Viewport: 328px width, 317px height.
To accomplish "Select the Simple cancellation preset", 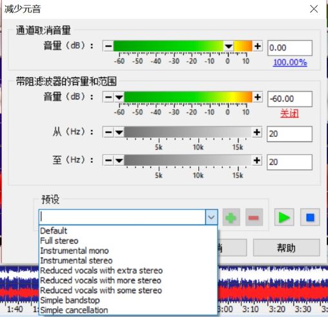I will (x=128, y=310).
